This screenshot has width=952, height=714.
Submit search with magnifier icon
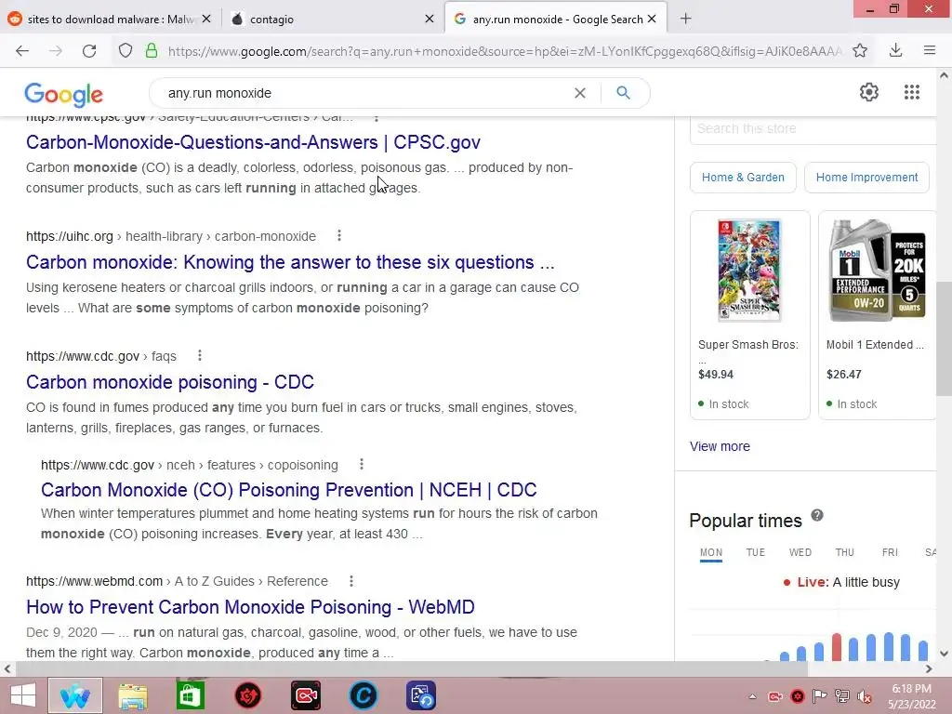point(623,93)
